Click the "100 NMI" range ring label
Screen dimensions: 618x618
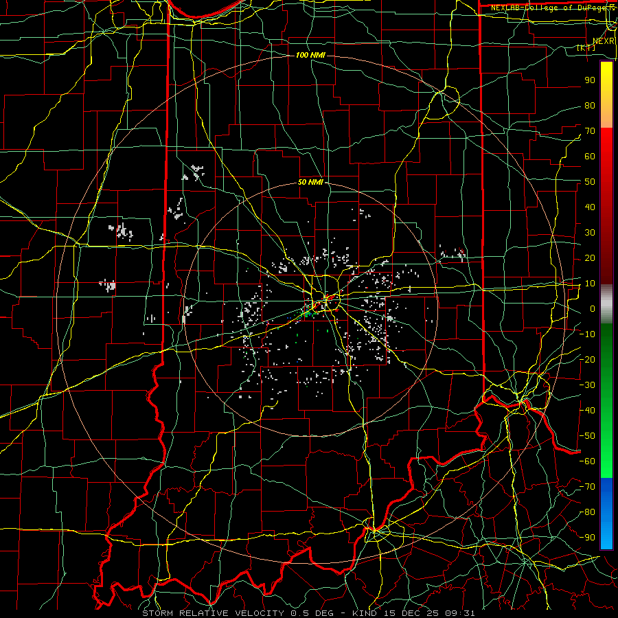(310, 55)
